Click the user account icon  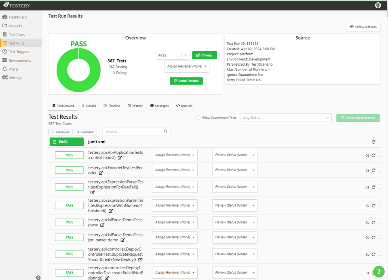coord(378,5)
